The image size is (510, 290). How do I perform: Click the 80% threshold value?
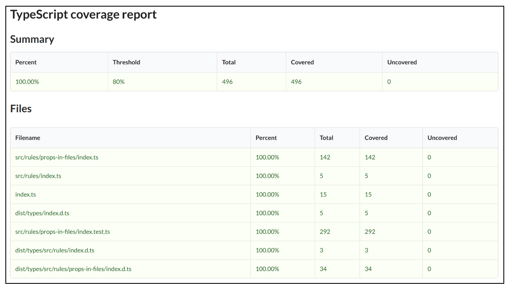pos(119,82)
